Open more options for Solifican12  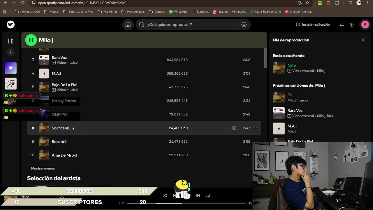point(255,128)
